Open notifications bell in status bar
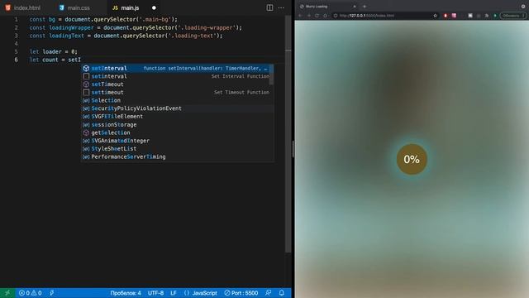The width and height of the screenshot is (529, 298). (282, 293)
